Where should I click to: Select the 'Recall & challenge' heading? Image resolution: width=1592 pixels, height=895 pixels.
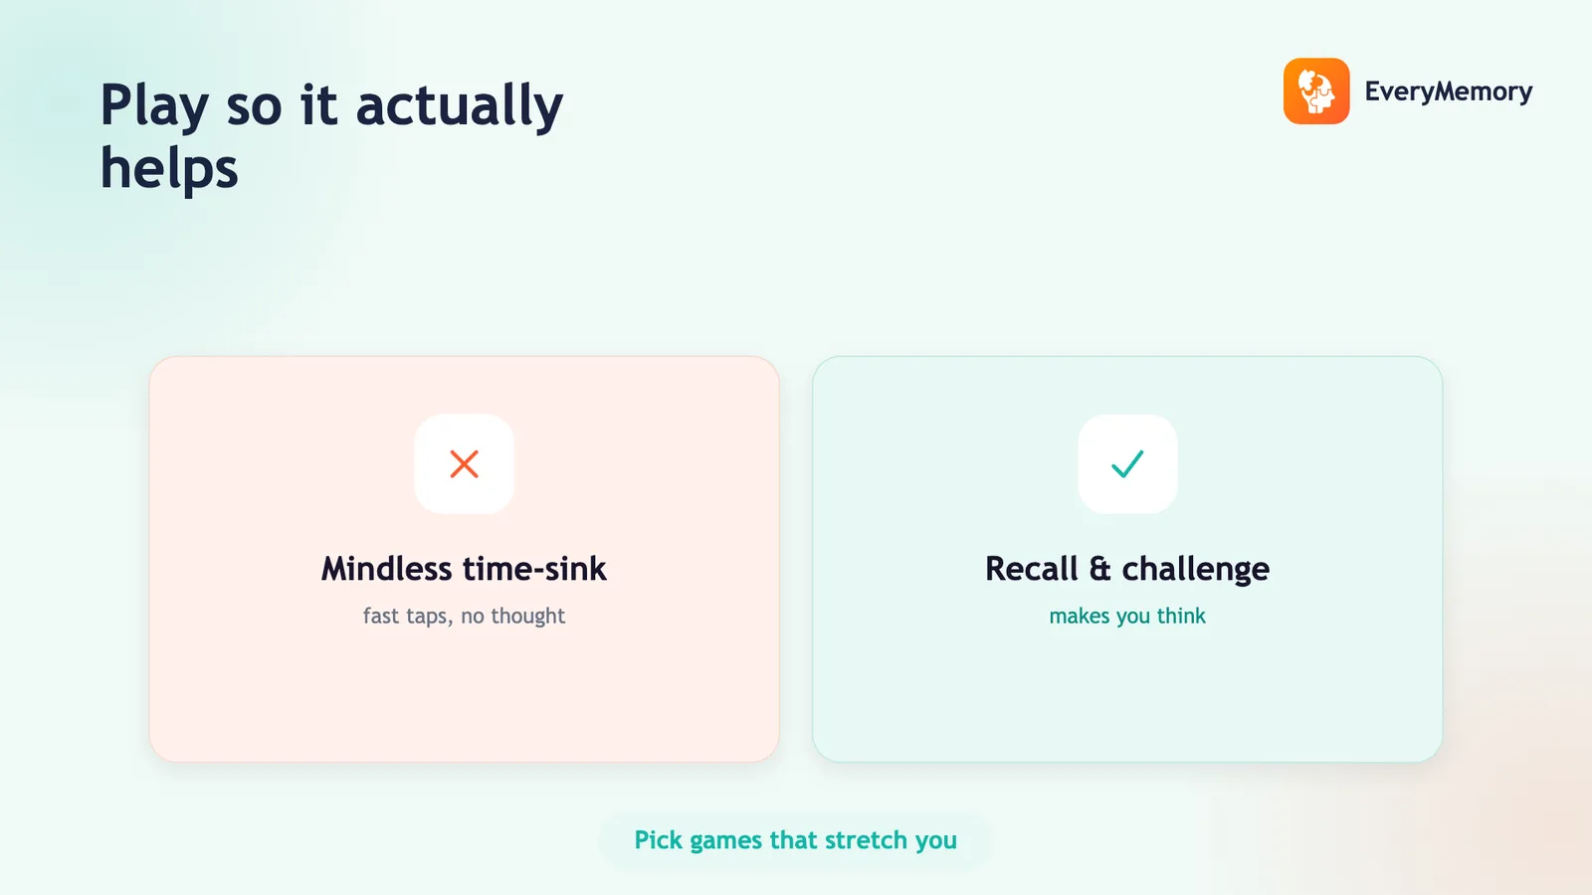pos(1127,570)
